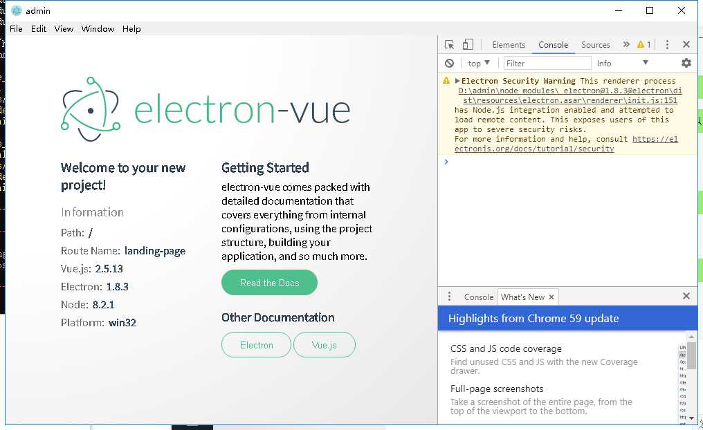Switch to the Elements tab
This screenshot has height=430, width=703.
coord(509,45)
